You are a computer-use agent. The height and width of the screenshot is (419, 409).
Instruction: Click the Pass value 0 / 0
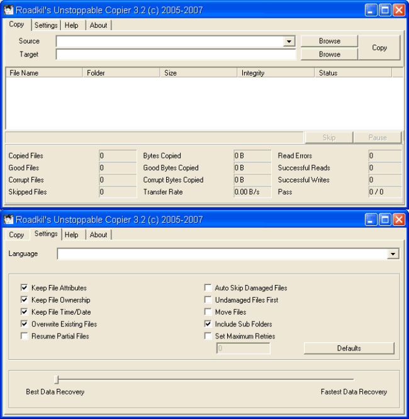385,192
